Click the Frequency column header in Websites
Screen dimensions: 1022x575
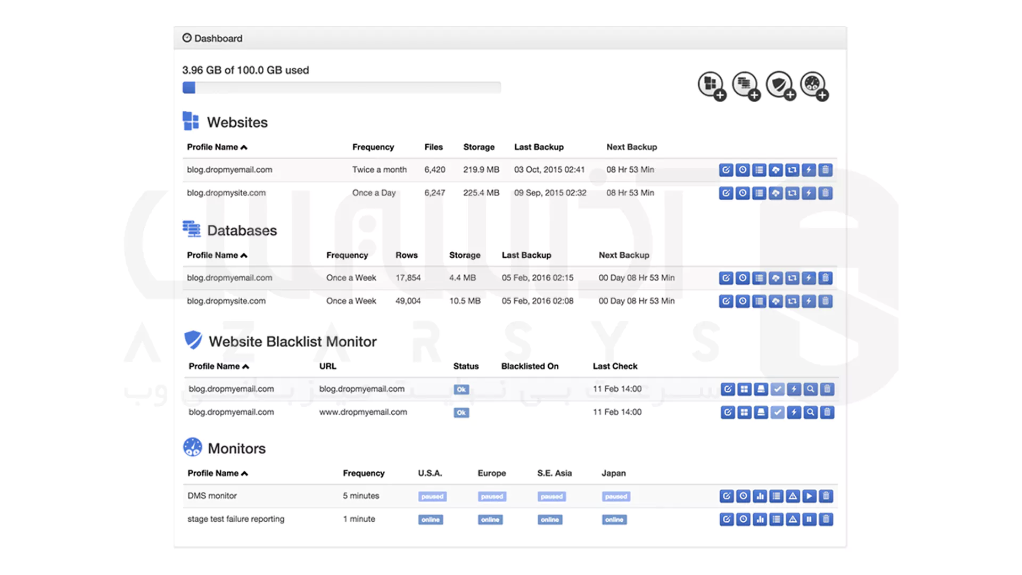coord(373,147)
